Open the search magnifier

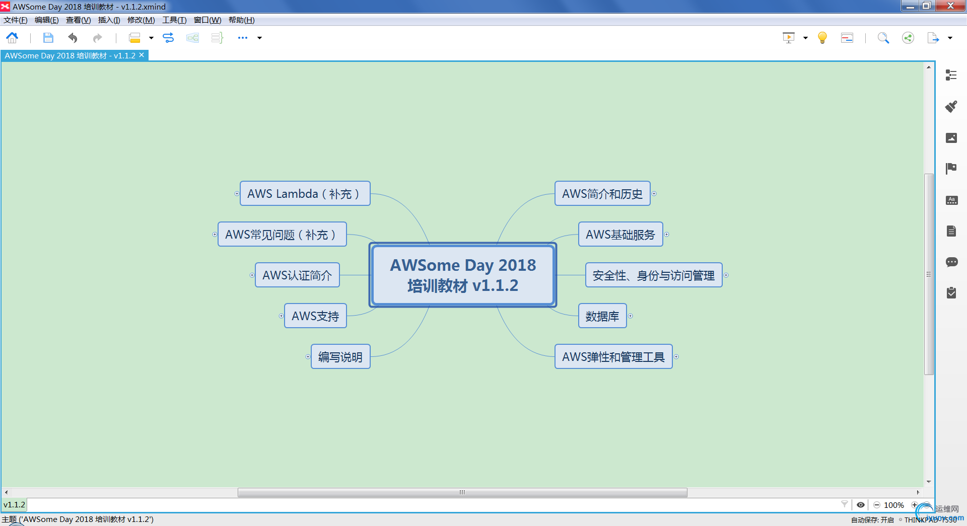click(x=883, y=38)
